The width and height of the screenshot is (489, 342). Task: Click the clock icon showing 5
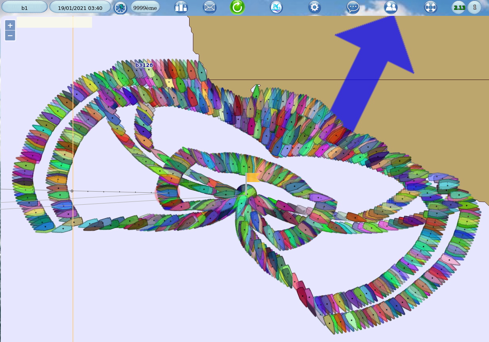tap(120, 8)
